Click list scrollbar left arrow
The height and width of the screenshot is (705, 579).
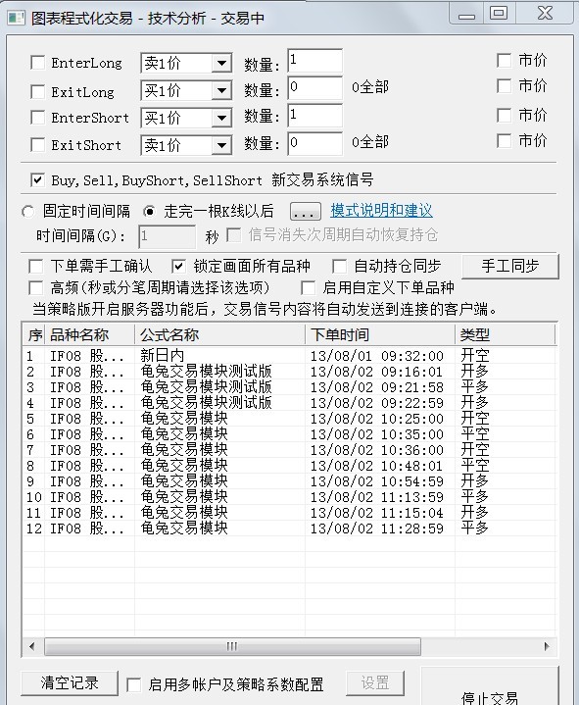32,646
